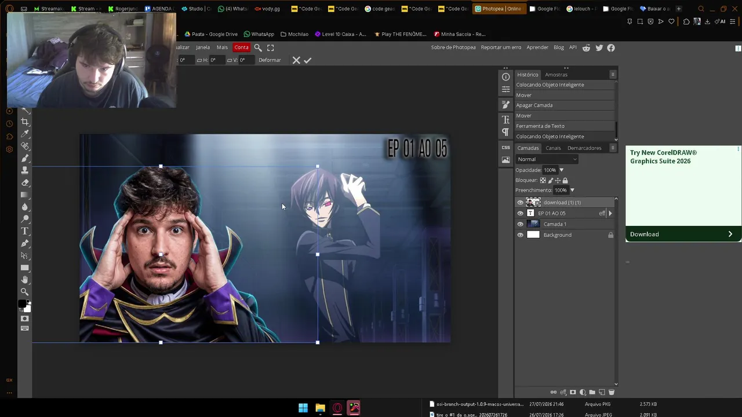
Task: Open the Properties sliders panel icon
Action: pos(506,89)
